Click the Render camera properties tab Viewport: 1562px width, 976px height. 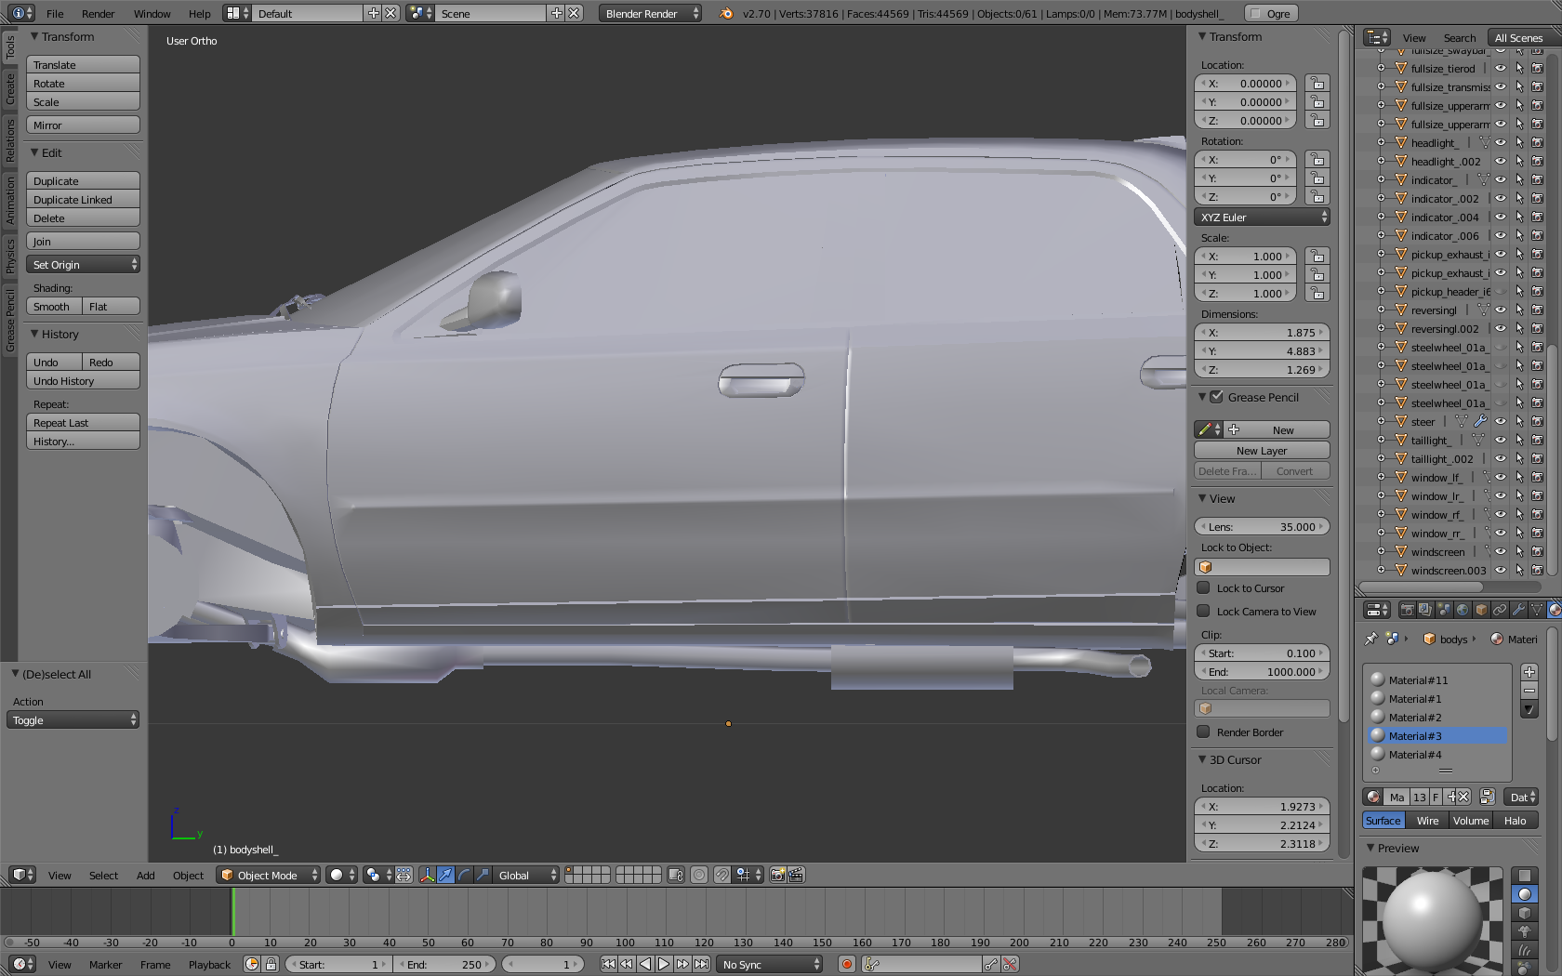click(x=1407, y=611)
